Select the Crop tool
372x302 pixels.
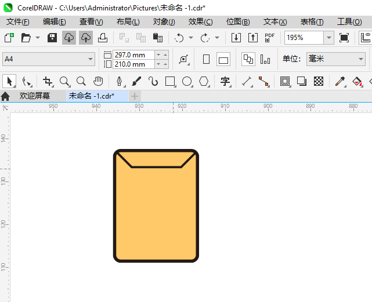(48, 81)
